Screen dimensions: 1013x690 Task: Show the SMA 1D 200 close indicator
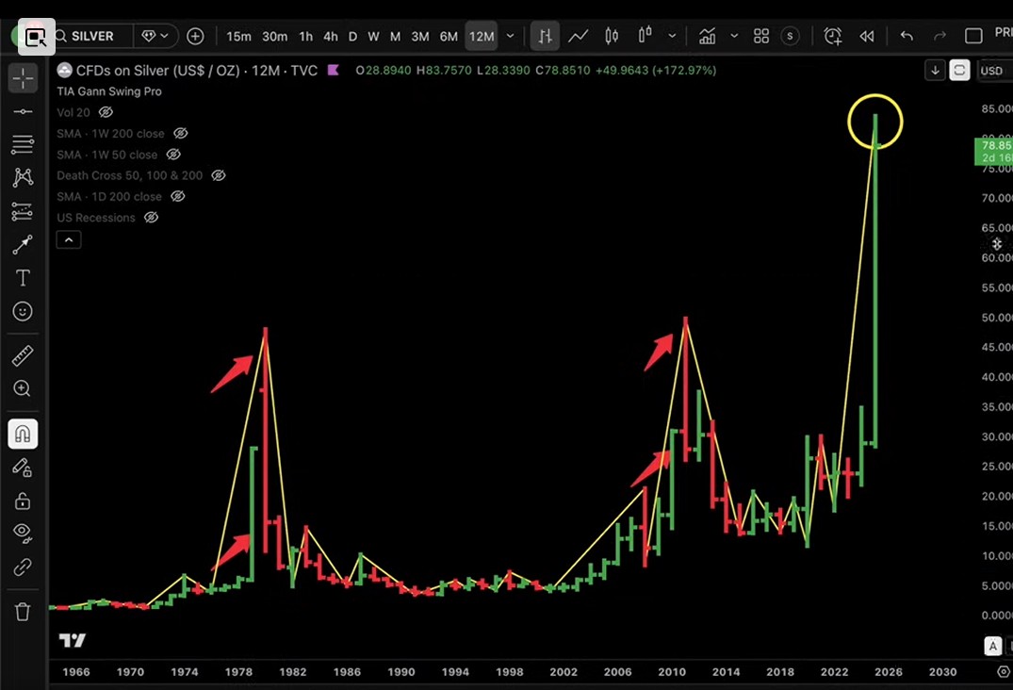point(178,196)
